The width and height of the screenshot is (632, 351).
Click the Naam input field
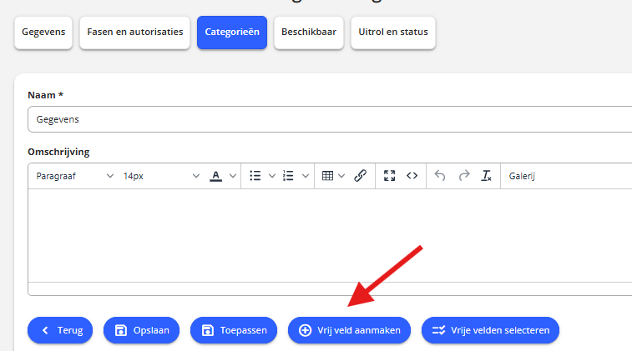(330, 119)
